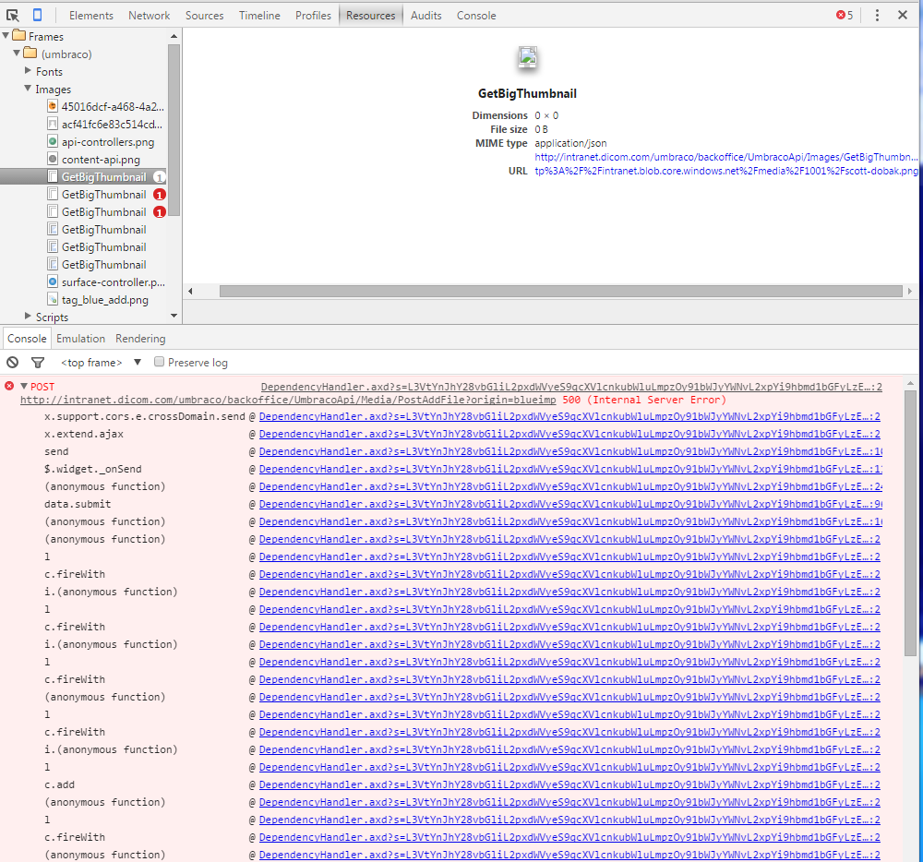Click the surface-controller.p... file icon
Screen dimensions: 923x862
pyautogui.click(x=53, y=281)
